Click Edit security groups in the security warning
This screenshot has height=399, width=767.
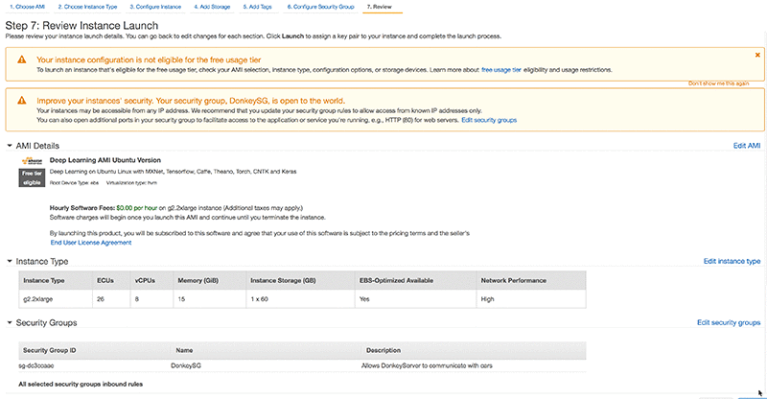[x=489, y=120]
